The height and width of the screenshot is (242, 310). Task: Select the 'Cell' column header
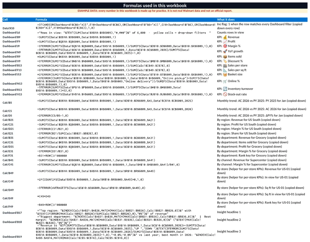point(5,20)
